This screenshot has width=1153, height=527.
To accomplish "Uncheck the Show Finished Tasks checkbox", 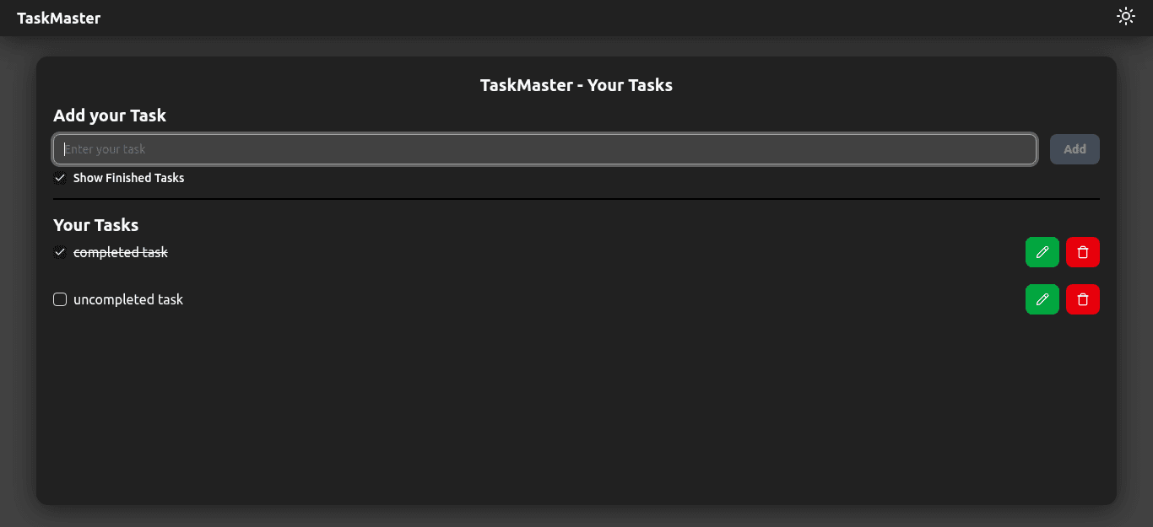I will point(60,178).
